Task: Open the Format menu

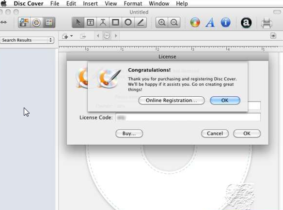Action: click(133, 3)
